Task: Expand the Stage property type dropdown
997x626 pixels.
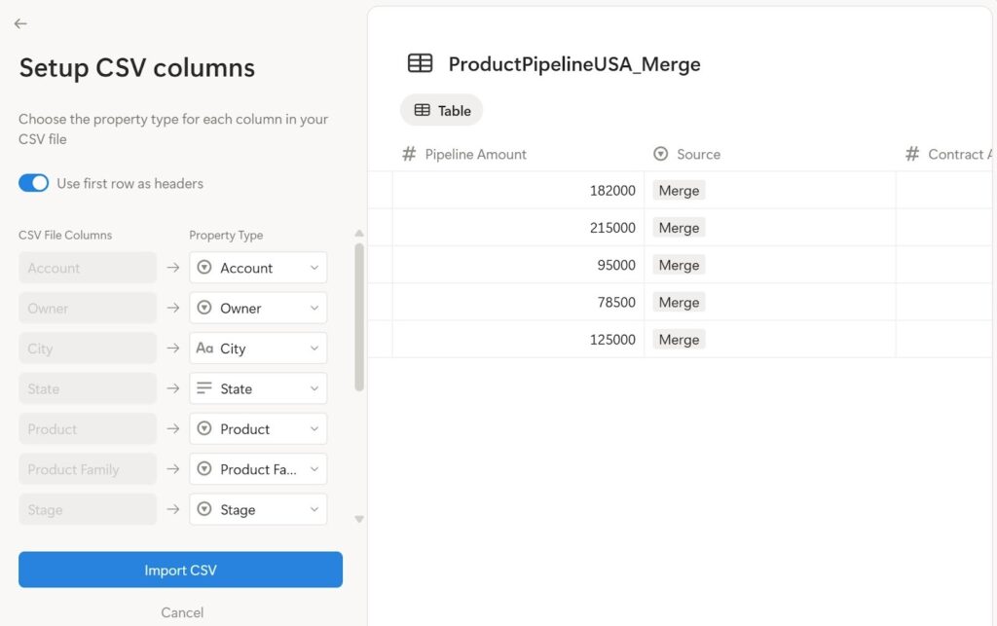Action: tap(314, 508)
